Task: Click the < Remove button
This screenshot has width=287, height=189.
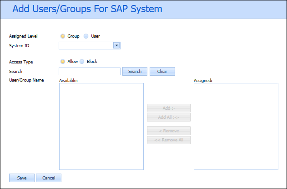Action: [x=169, y=131]
